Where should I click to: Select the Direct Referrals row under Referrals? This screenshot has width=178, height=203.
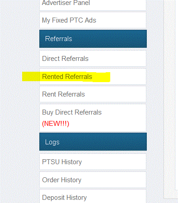tap(93, 59)
